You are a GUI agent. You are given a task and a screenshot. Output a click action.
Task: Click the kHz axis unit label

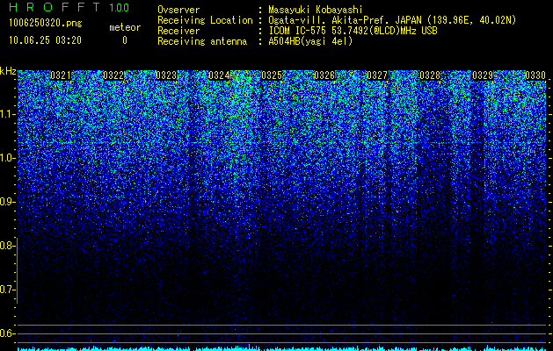[8, 71]
